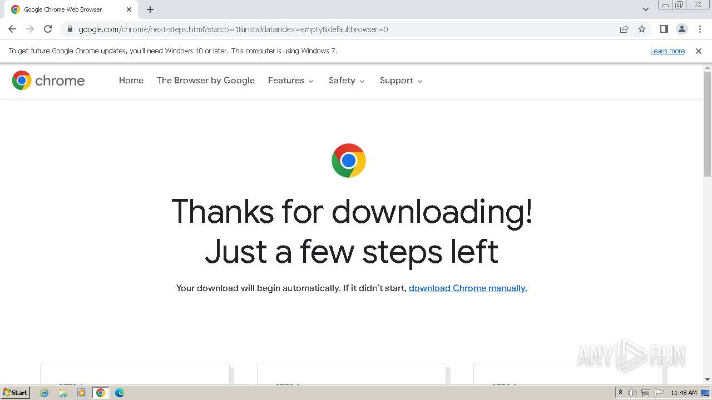Click the scrollbar down arrow
This screenshot has height=400, width=712.
708,379
